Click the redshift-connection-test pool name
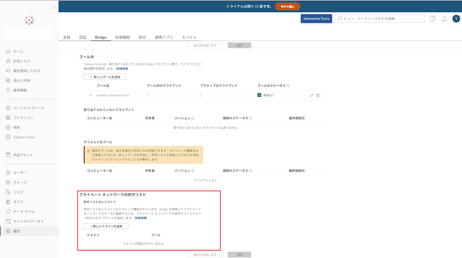 [x=112, y=95]
